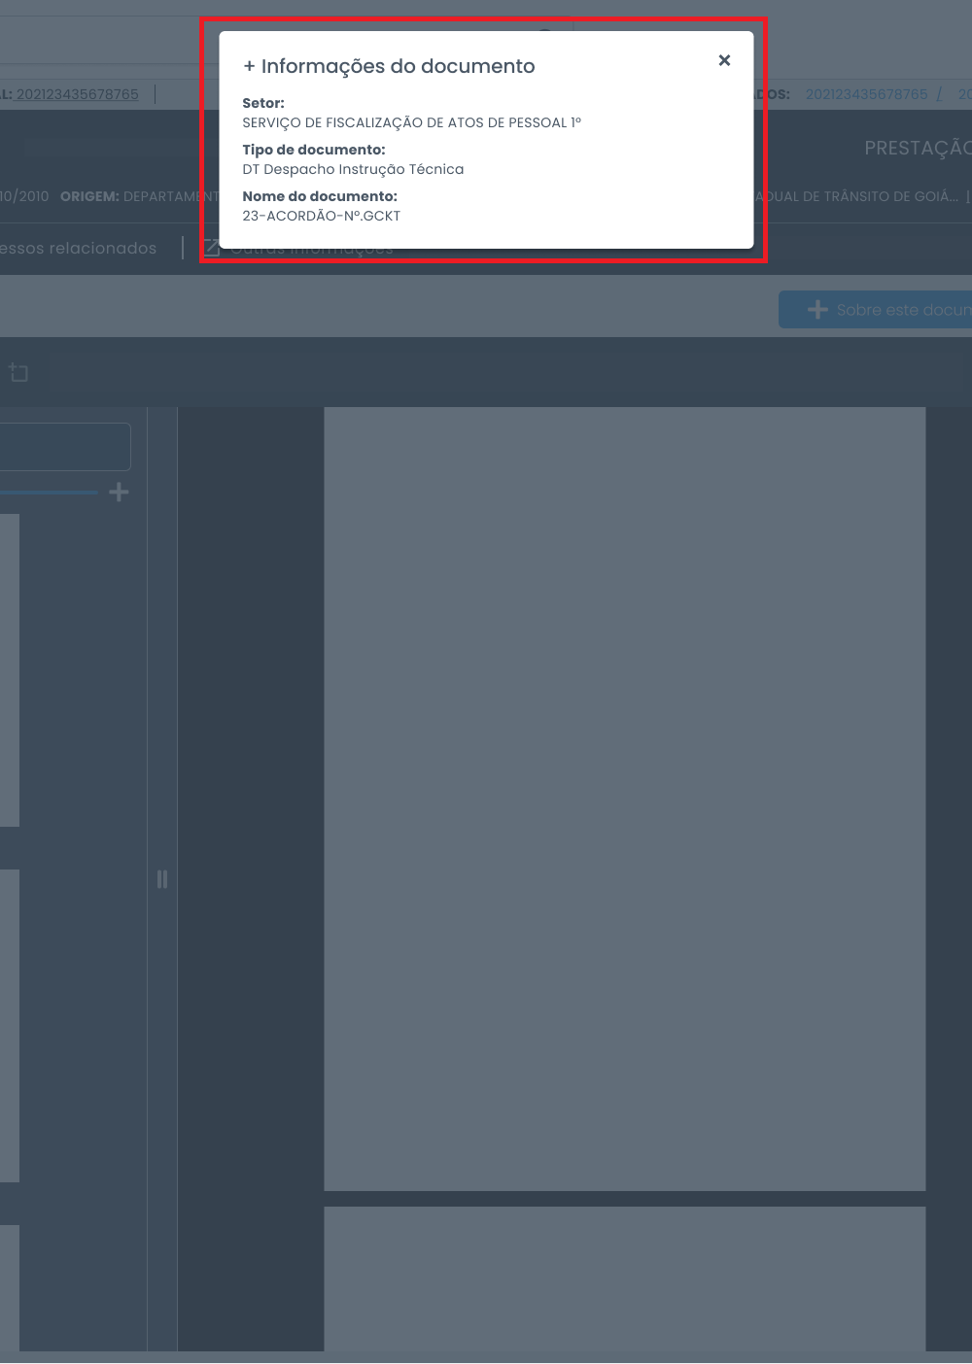Select the third page thumbnail in sidebar

click(x=9, y=1287)
